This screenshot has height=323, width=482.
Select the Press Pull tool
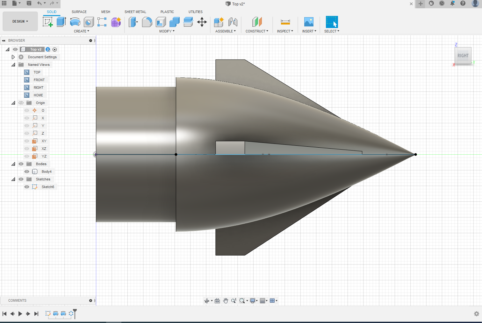[x=133, y=21]
